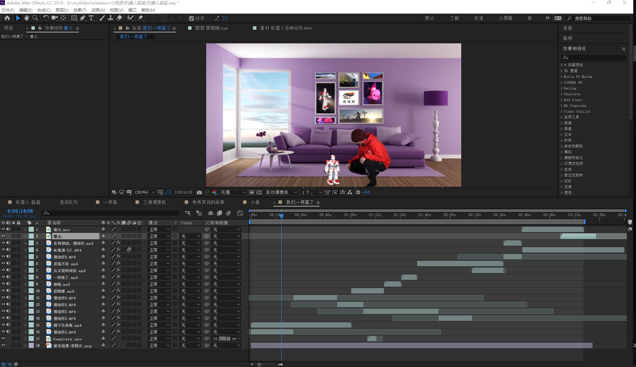
Task: Choose the 标准 workspace
Action: pyautogui.click(x=479, y=18)
